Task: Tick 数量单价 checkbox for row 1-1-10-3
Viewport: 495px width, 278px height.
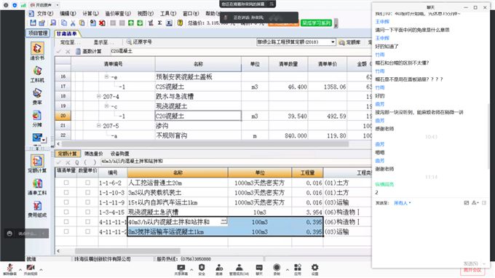Action: (x=88, y=192)
